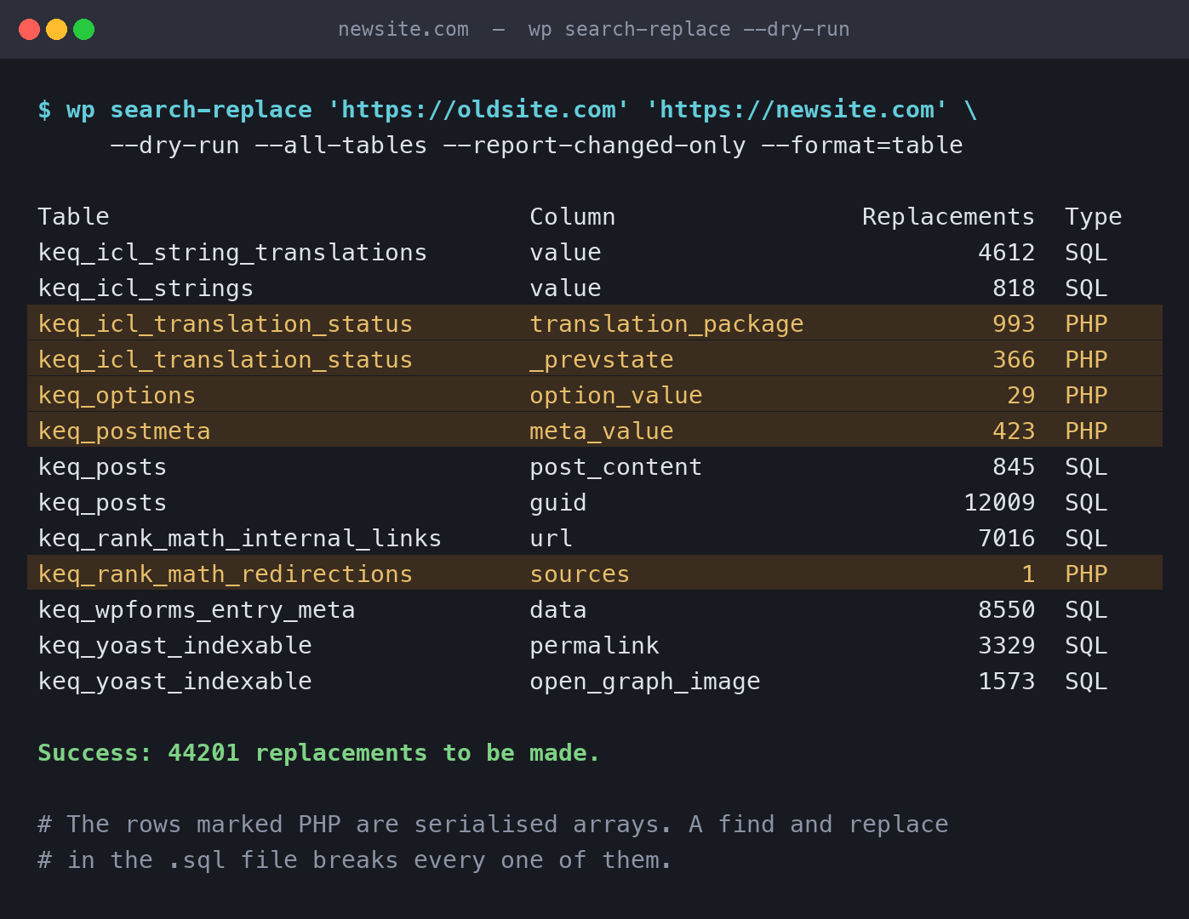The height and width of the screenshot is (919, 1189).
Task: Click the window title 'newsite.com — wp search-replace --dry-run'
Action: (x=594, y=30)
